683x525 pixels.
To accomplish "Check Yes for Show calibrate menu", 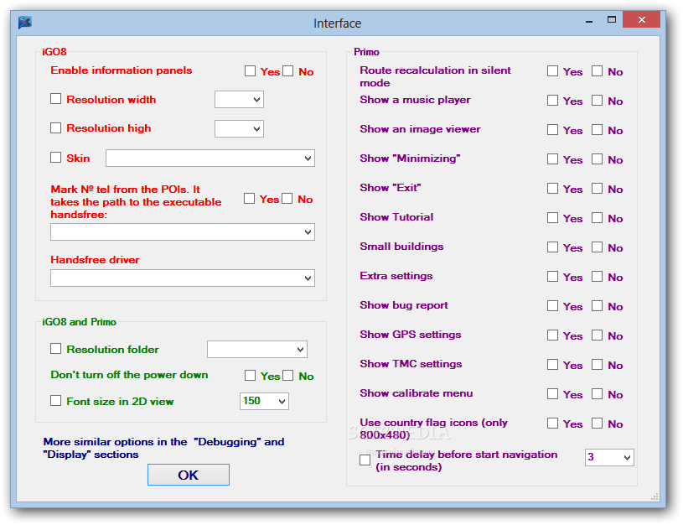I will [553, 394].
